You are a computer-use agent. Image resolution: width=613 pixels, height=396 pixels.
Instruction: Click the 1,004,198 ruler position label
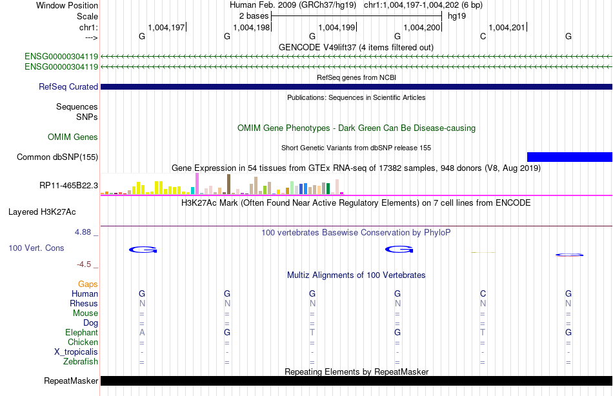252,27
